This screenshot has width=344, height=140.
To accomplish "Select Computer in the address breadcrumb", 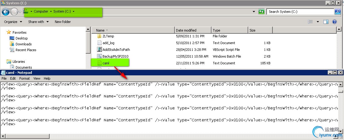I will [x=41, y=11].
